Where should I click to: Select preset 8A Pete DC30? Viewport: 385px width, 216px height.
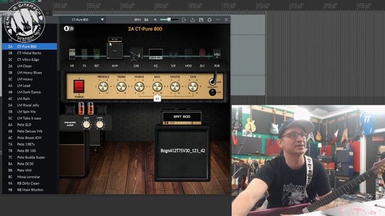click(29, 164)
